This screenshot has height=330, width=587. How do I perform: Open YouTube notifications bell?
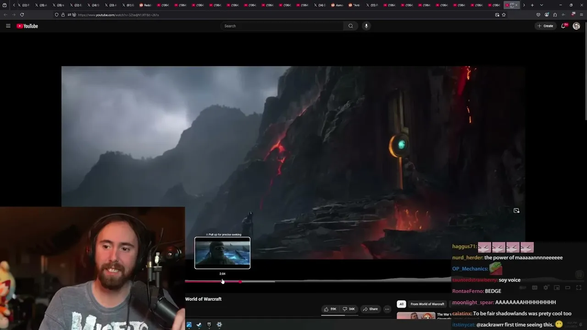pos(564,26)
